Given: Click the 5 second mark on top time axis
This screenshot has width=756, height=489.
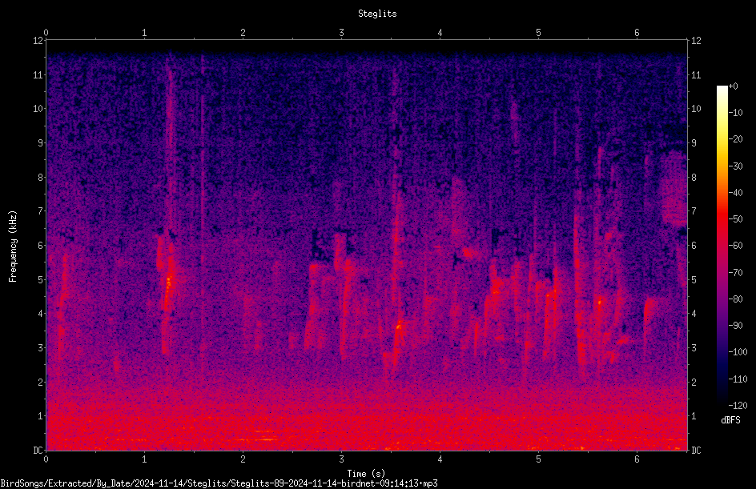Looking at the screenshot, I should [x=538, y=33].
